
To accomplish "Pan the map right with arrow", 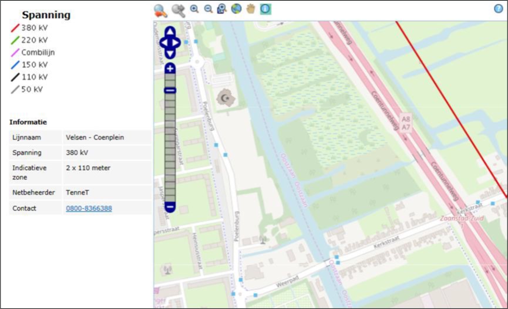I will coord(177,43).
